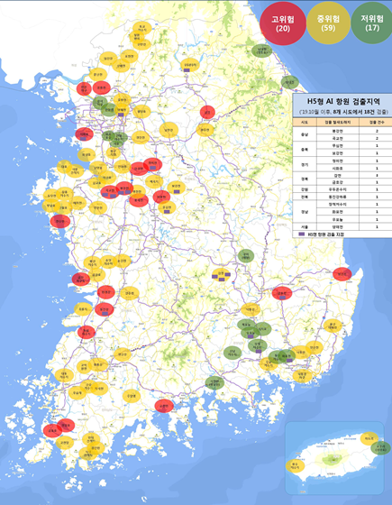Click the 충남 row in detection table

tap(342, 134)
